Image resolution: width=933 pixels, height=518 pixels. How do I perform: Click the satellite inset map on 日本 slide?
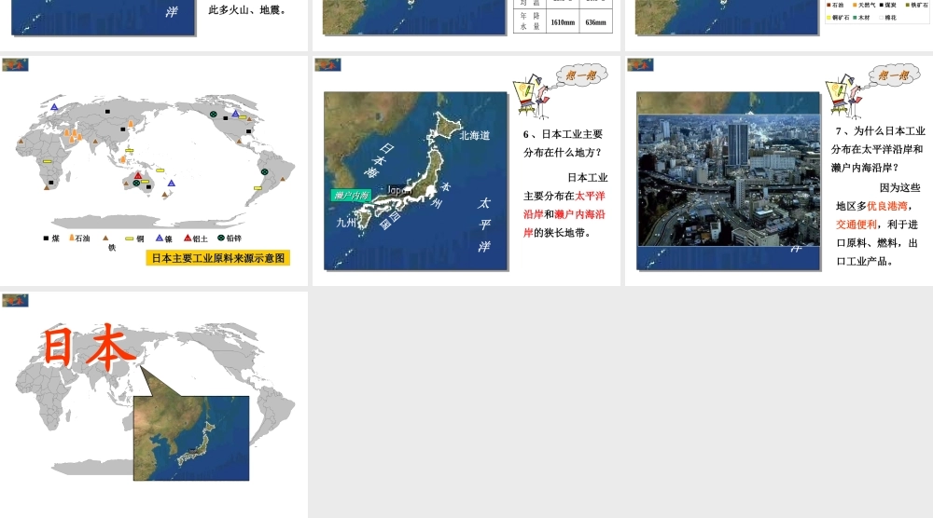(x=191, y=438)
